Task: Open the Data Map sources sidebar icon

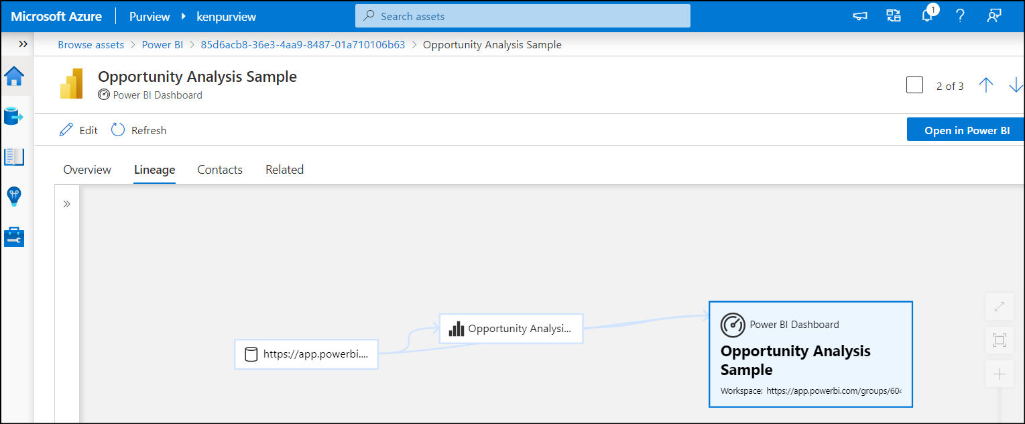Action: coord(14,117)
